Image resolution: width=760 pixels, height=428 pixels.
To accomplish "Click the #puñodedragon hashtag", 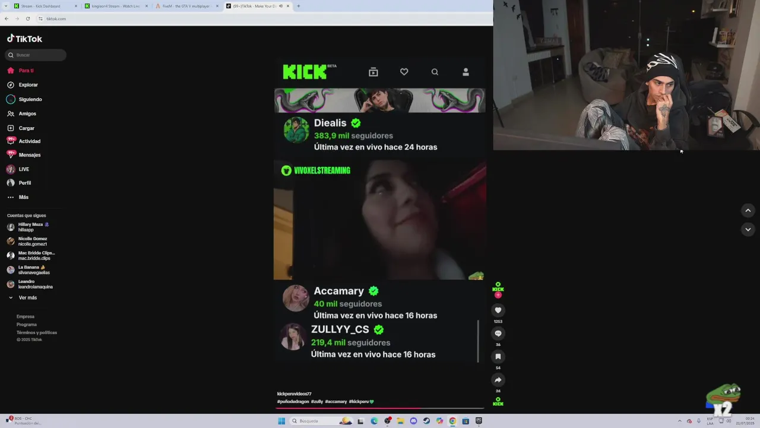I will 293,402.
